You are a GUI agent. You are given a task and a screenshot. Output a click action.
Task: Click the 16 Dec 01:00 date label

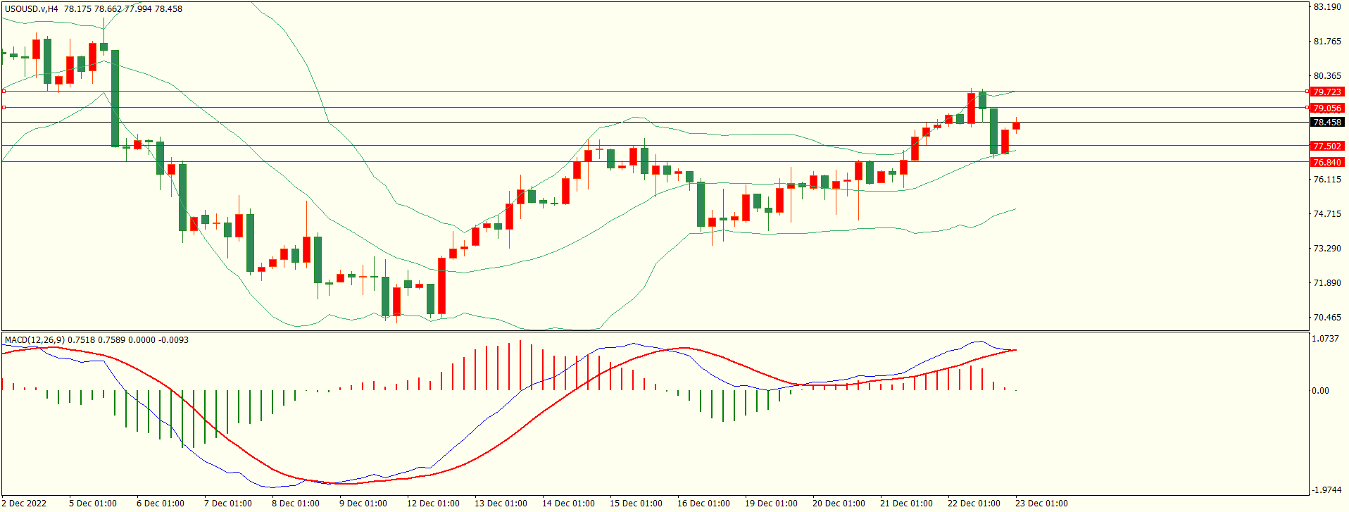click(x=703, y=504)
